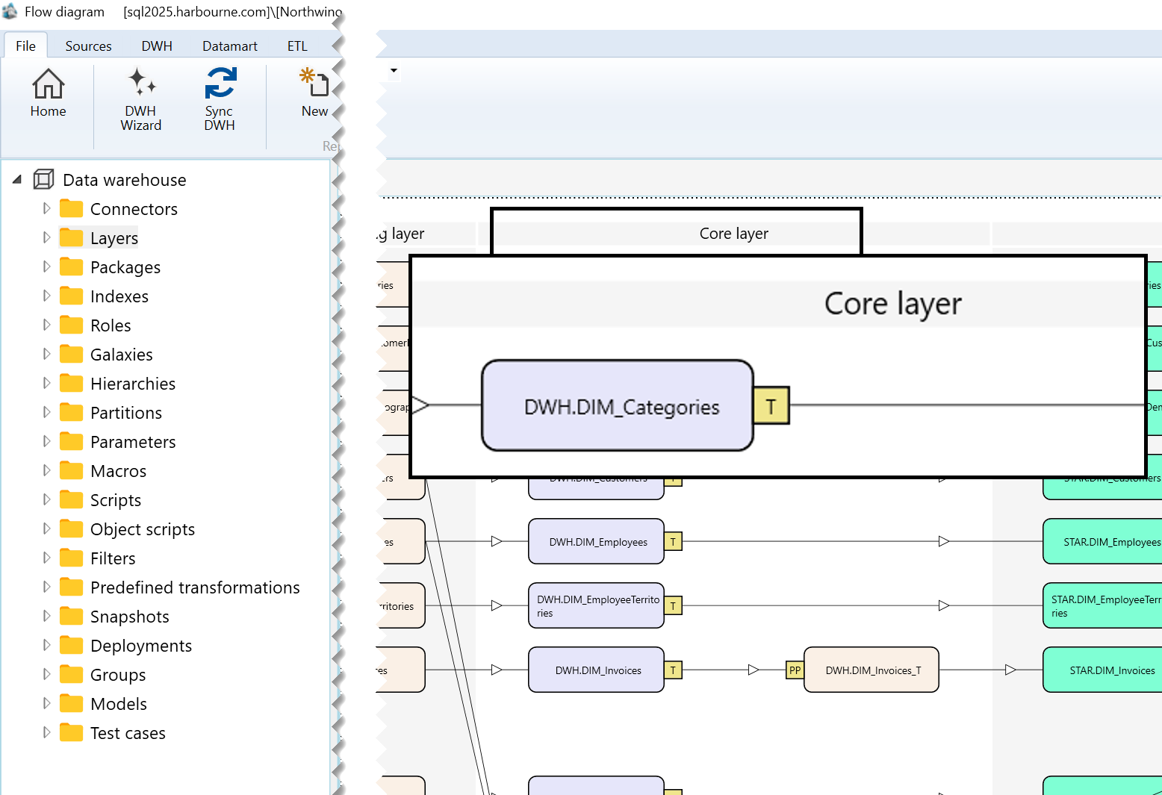Open the ETL ribbon tab
1162x795 pixels.
point(297,46)
